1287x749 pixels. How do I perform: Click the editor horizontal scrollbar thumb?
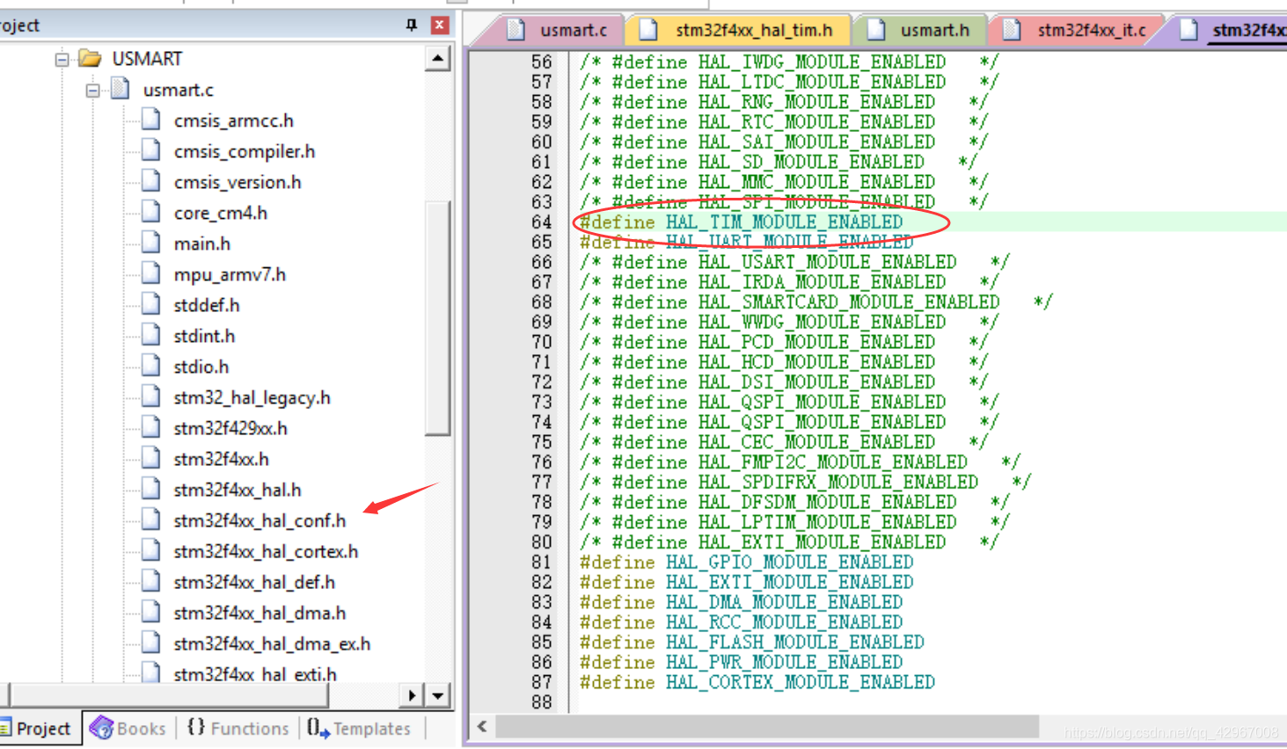pyautogui.click(x=766, y=727)
